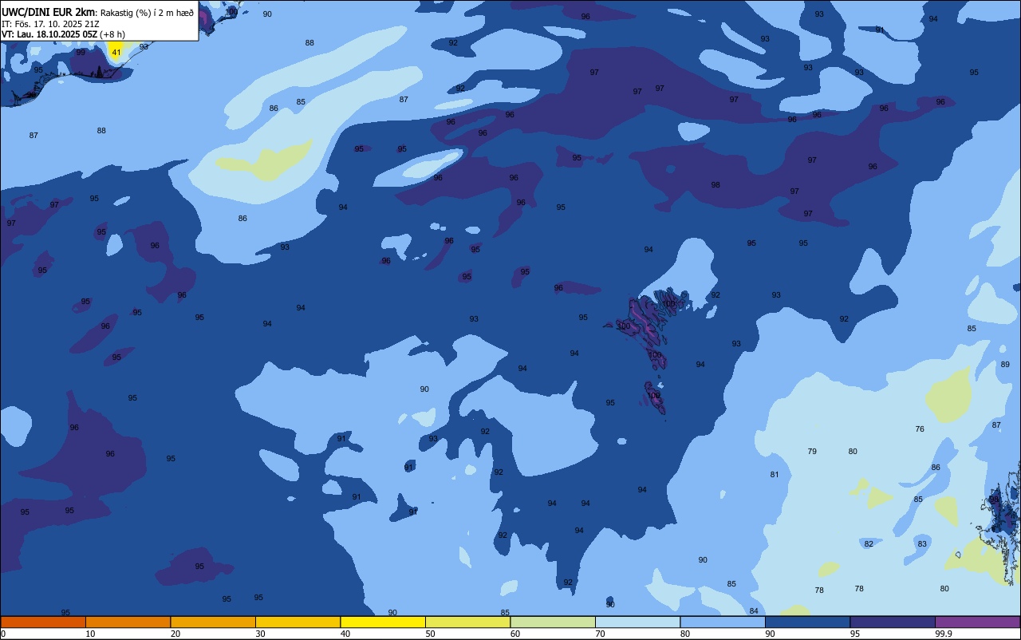Click the dark orange 0–10 legend swatch
The image size is (1021, 640).
click(43, 622)
